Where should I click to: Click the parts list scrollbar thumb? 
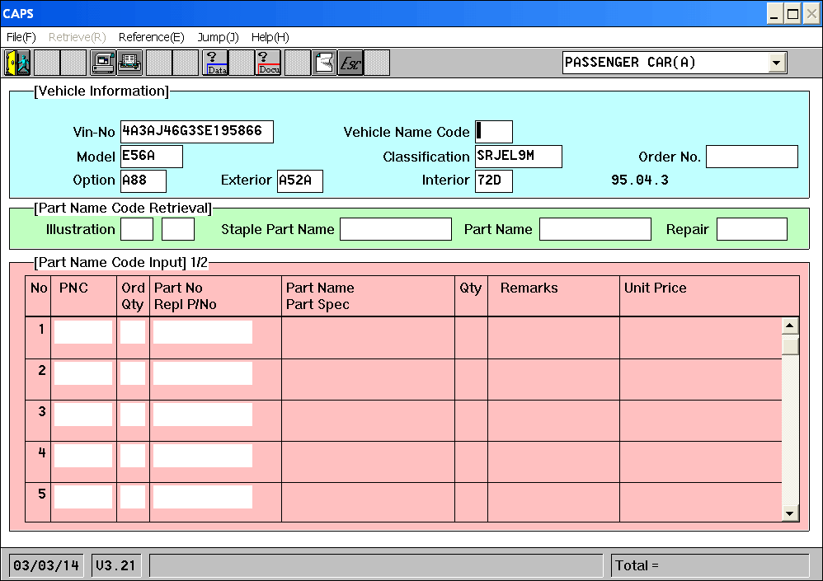(790, 345)
